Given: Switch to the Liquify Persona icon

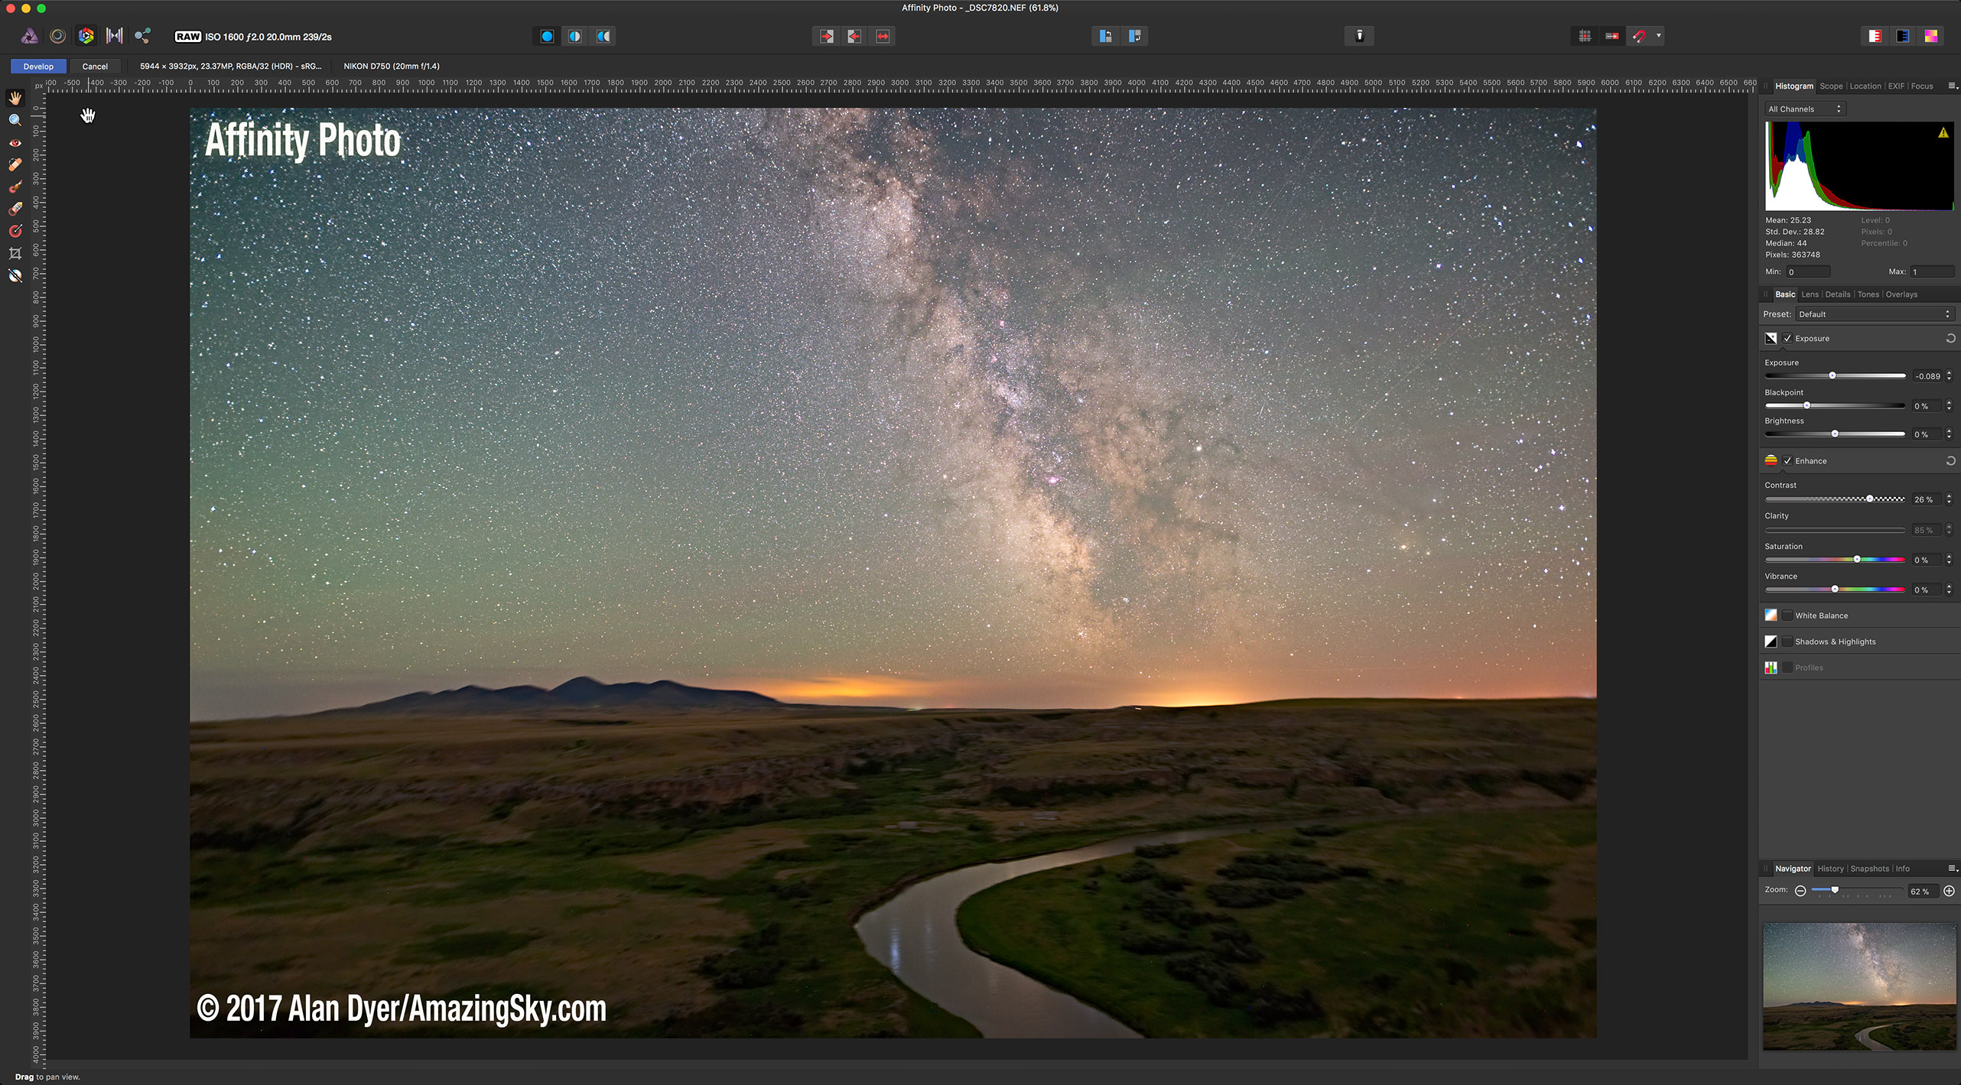Looking at the screenshot, I should pos(57,36).
